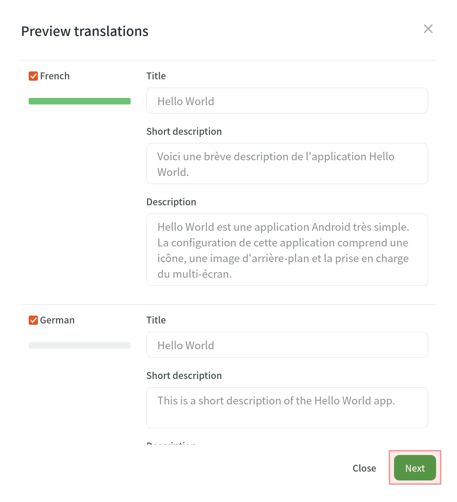The height and width of the screenshot is (502, 457).
Task: Click the Preview translations dialog title
Action: pos(85,31)
